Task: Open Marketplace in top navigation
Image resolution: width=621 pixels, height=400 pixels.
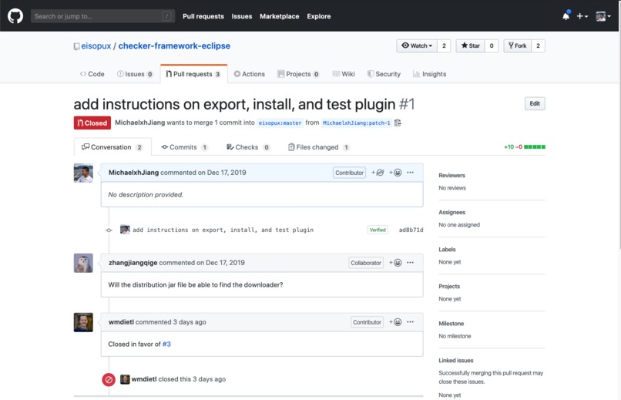Action: tap(279, 16)
